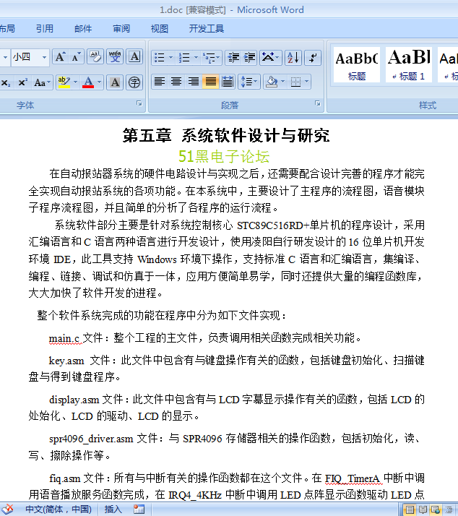The height and width of the screenshot is (516, 458).
Task: Click the spr4096_driver.asm file name text
Action: click(91, 439)
